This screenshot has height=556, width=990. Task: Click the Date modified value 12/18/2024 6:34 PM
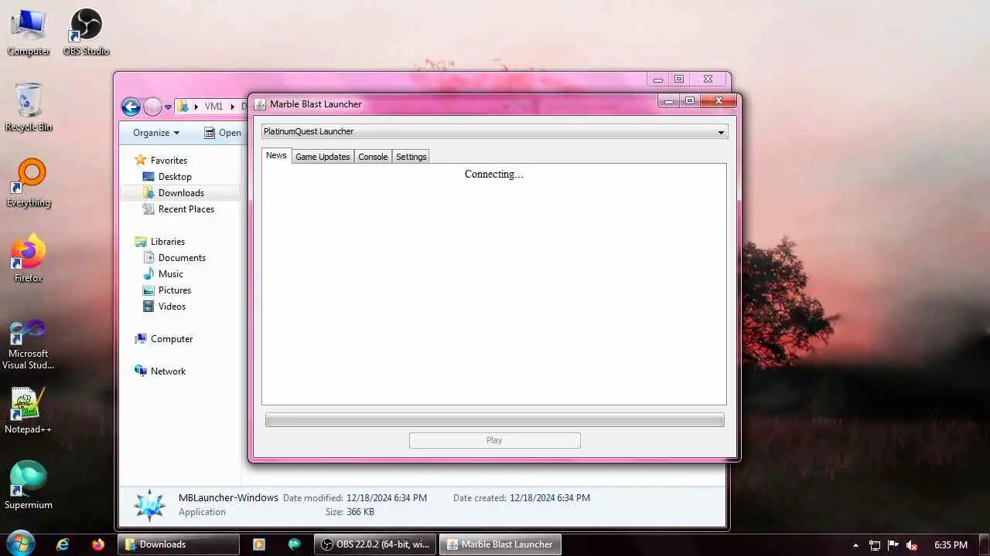pyautogui.click(x=387, y=498)
